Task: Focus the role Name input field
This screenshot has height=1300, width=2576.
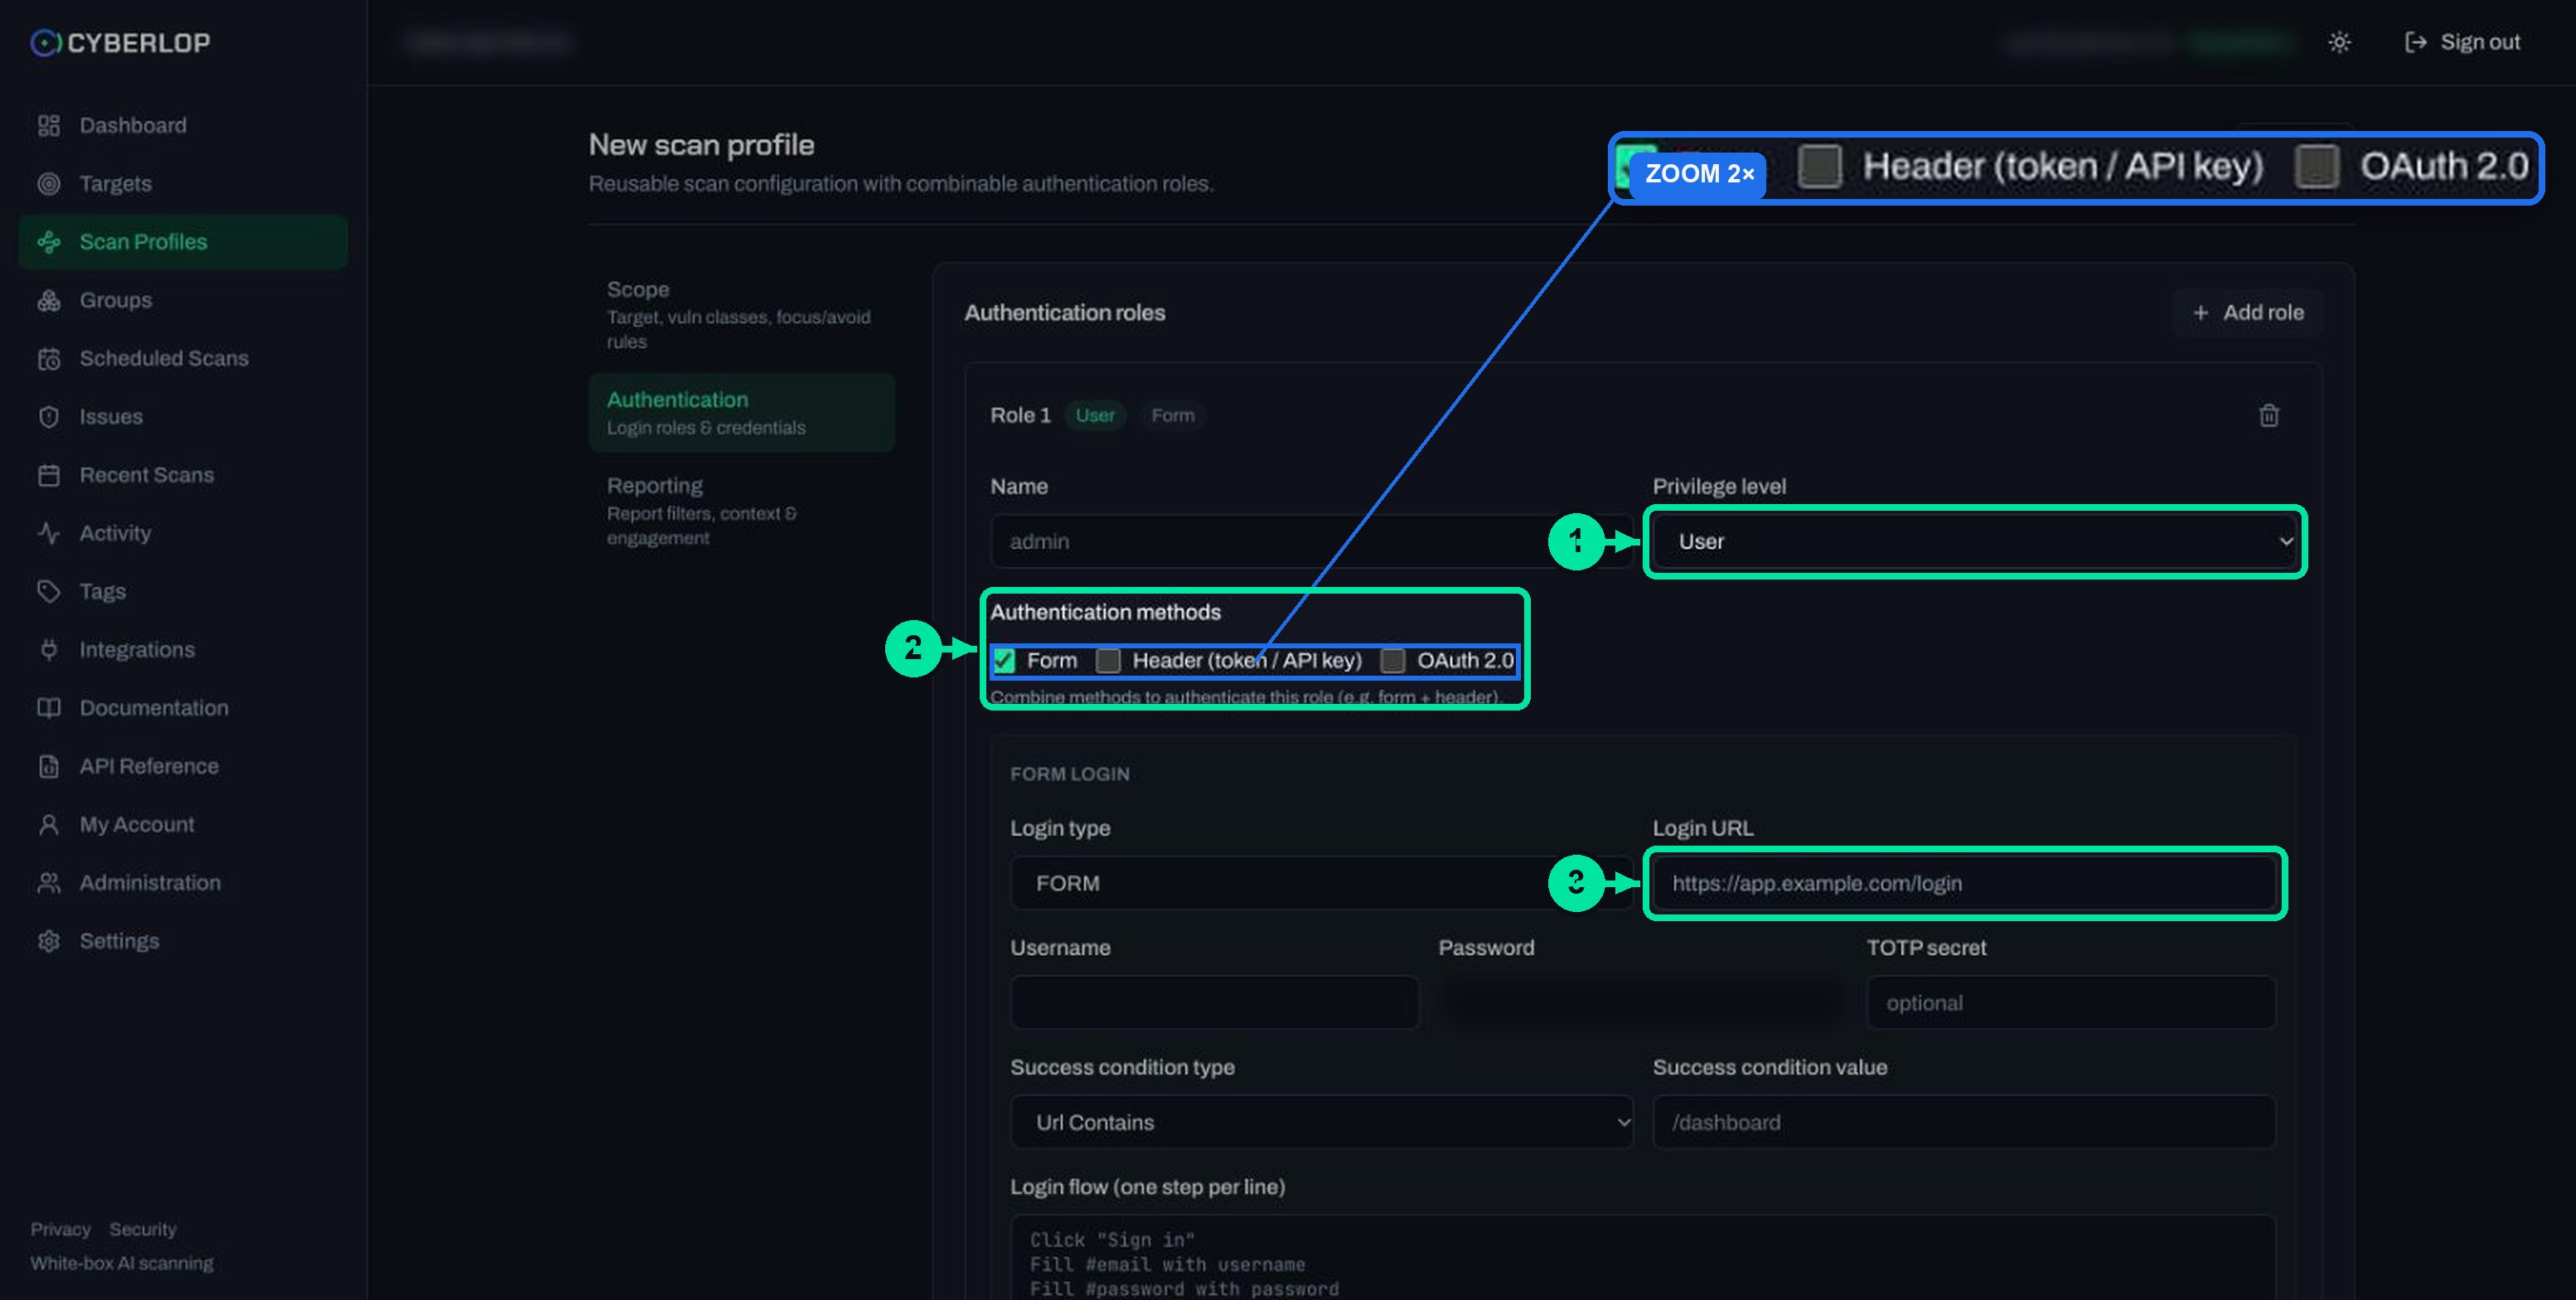Action: 1311,542
